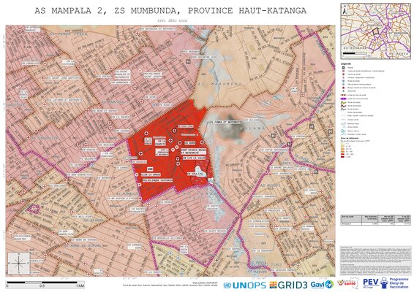
Task: Click the darkest red swatch in the building zone legend
Action: [x=343, y=156]
